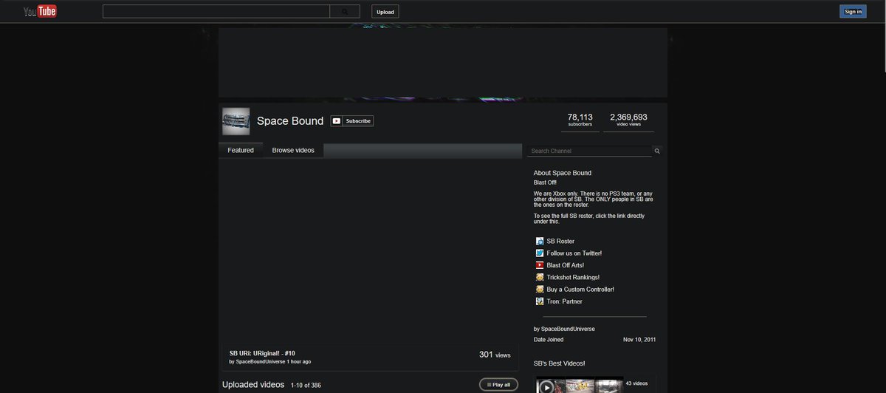Click the SB's Best Videos! heading

click(x=559, y=363)
